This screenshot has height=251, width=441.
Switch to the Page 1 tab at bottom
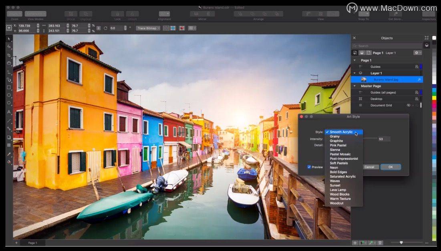point(32,243)
